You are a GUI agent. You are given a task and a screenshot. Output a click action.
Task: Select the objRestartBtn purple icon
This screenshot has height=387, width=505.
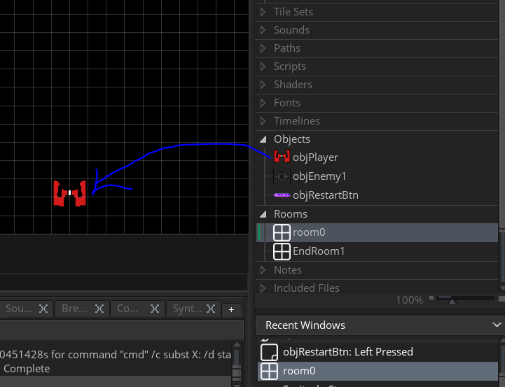pyautogui.click(x=282, y=195)
